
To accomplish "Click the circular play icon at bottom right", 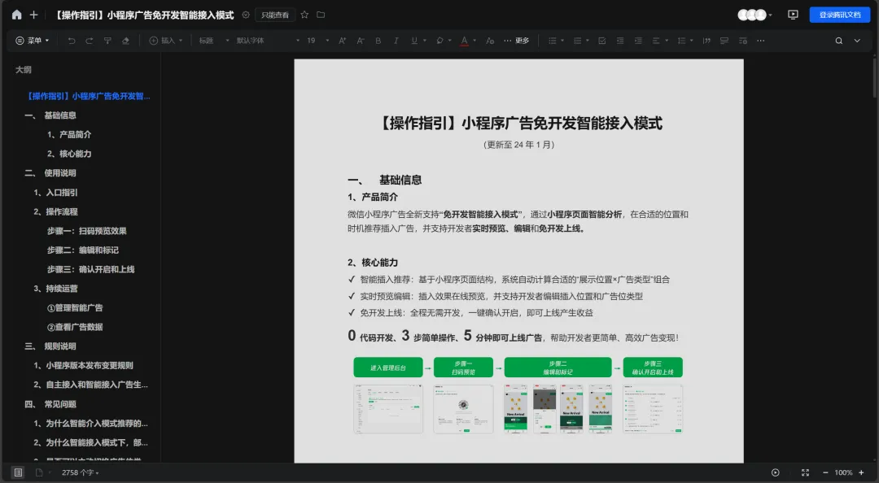I will click(x=776, y=472).
